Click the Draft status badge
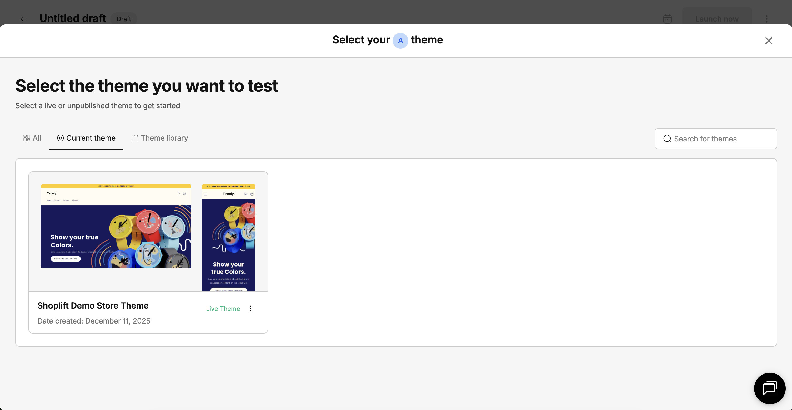792x410 pixels. pos(124,19)
